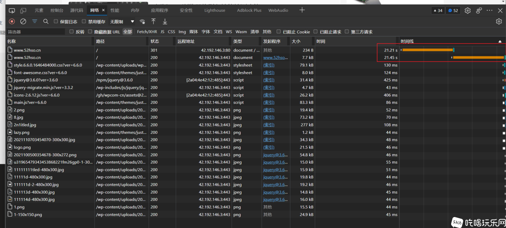Viewport: 506px width, 228px height.
Task: Sort by the 名称 column header
Action: click(x=50, y=42)
